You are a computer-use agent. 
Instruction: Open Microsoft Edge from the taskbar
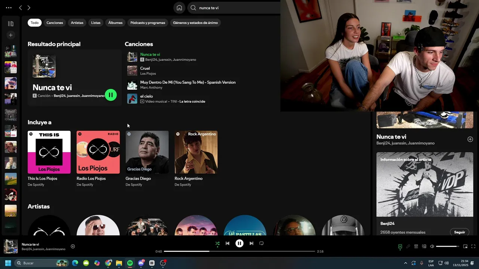tap(75, 263)
